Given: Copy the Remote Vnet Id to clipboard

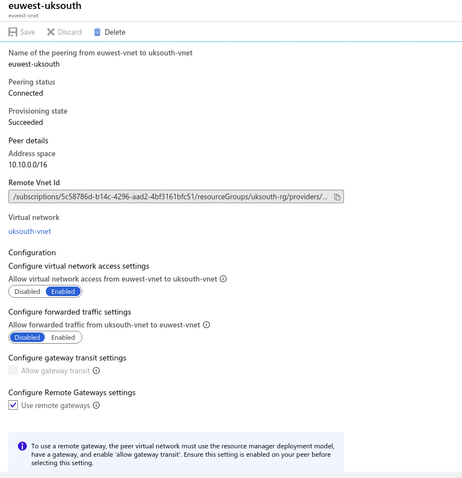Looking at the screenshot, I should coord(337,197).
